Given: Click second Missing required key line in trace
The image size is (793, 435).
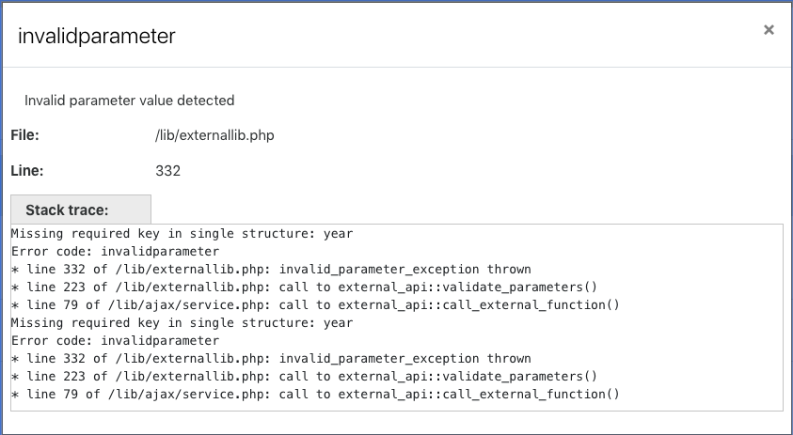Looking at the screenshot, I should pyautogui.click(x=182, y=323).
